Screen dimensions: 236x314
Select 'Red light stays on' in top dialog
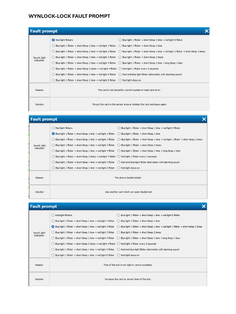tap(120, 80)
